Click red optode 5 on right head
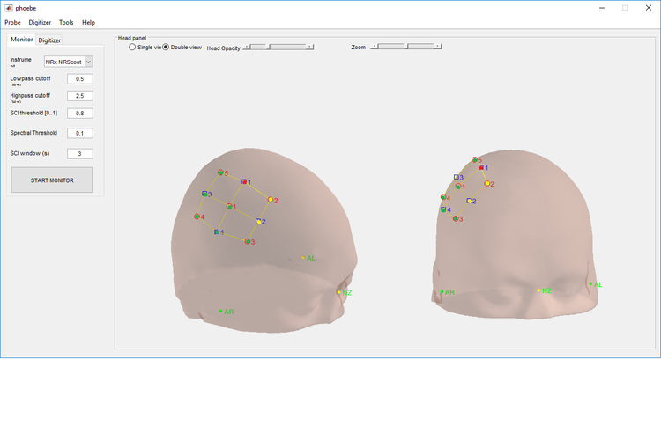661x433 pixels. coord(475,160)
